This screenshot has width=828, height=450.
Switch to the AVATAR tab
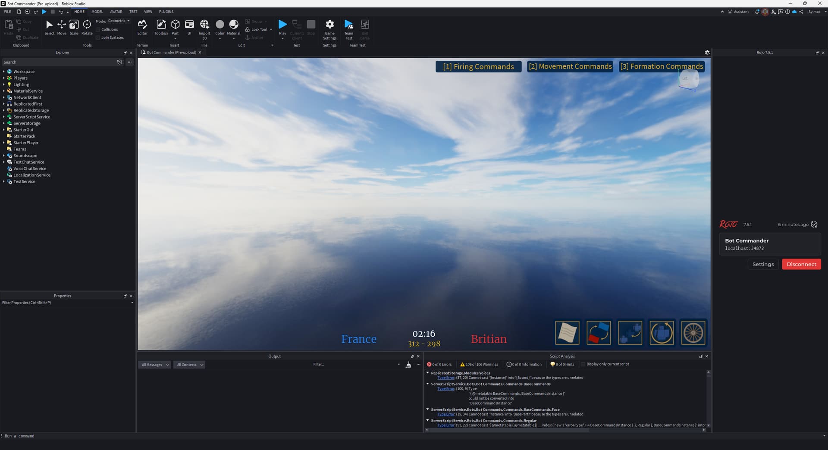(116, 12)
